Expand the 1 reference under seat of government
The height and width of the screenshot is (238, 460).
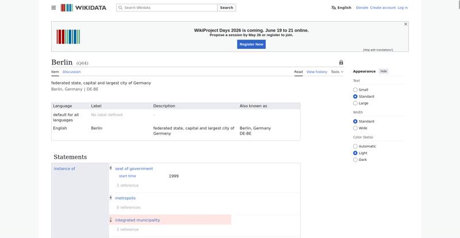[x=128, y=186]
